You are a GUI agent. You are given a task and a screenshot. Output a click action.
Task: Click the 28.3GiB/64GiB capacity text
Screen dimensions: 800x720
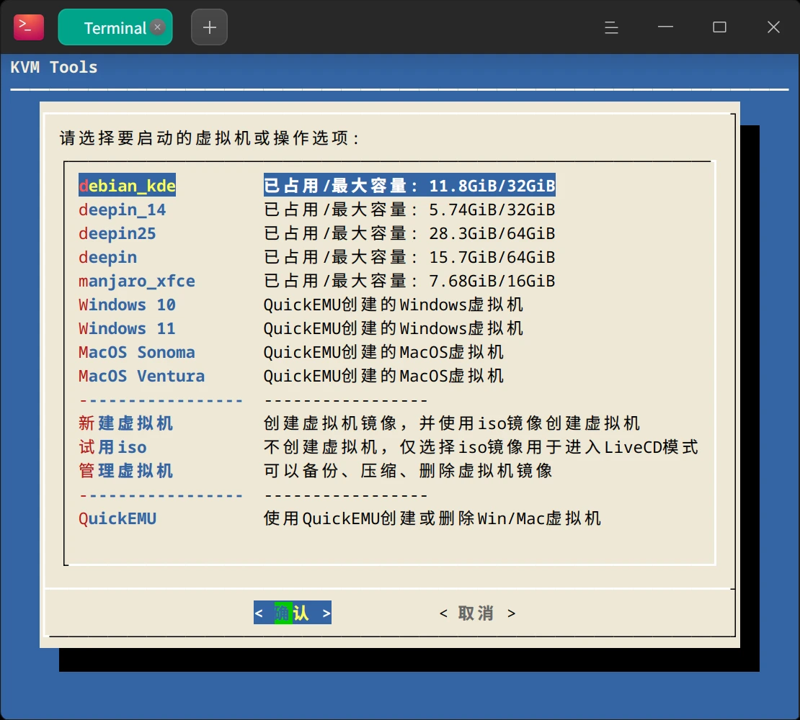[x=492, y=233]
